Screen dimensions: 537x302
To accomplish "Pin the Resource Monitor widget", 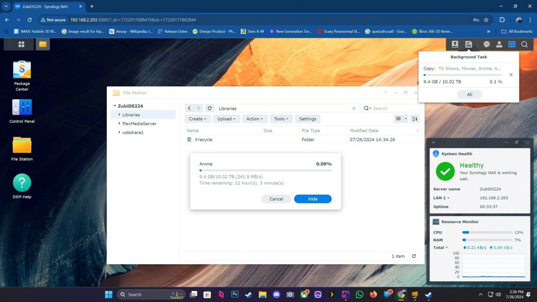I will [516, 142].
